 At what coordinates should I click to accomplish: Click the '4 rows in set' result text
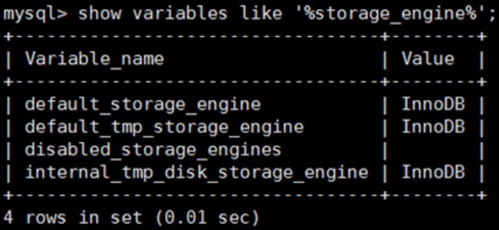(73, 218)
